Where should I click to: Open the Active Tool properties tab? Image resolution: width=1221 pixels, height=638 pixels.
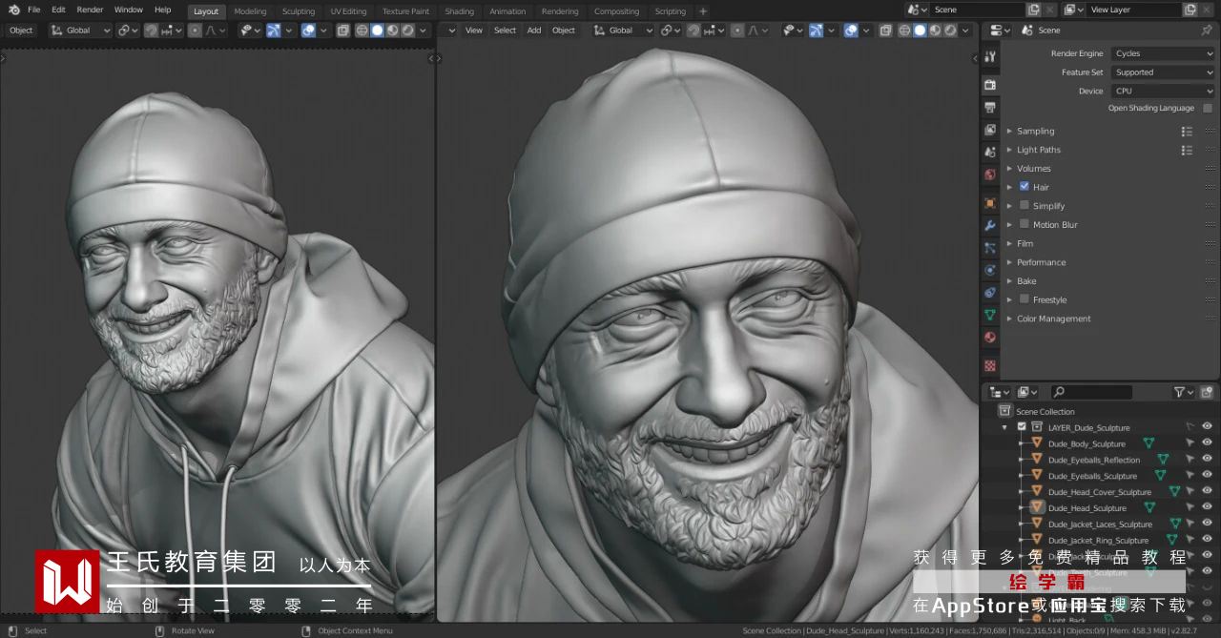click(990, 57)
